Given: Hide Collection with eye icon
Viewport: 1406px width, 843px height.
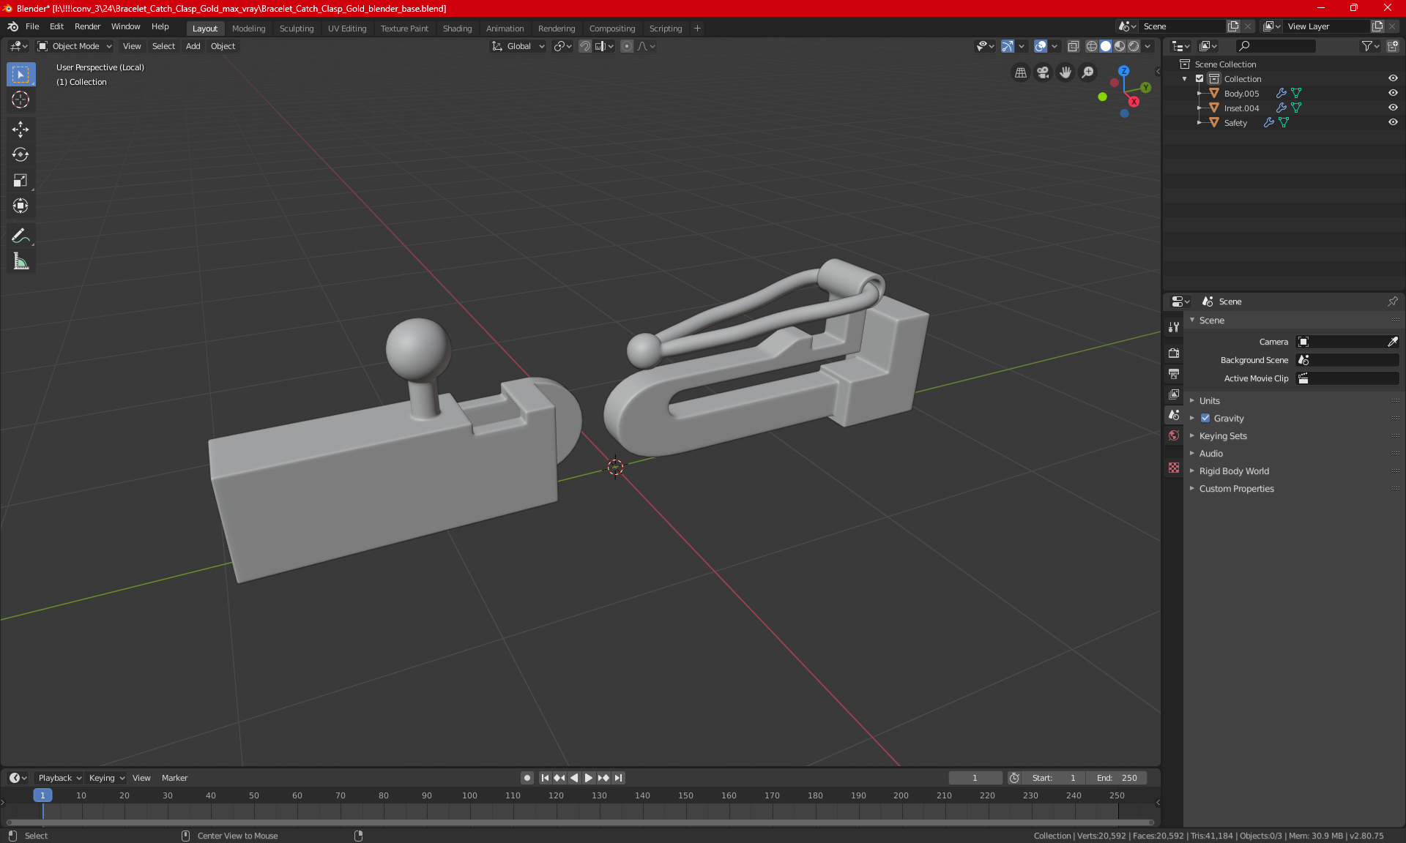Looking at the screenshot, I should [x=1393, y=79].
